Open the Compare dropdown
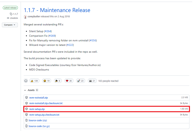 click(x=11, y=25)
